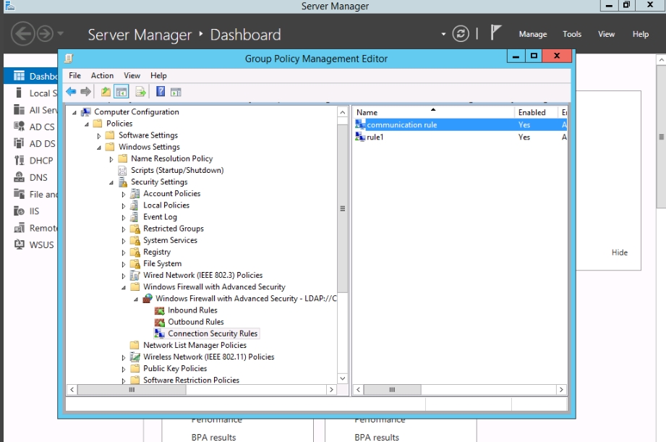Click the Security Settings lock icon
Image resolution: width=666 pixels, height=442 pixels.
coord(123,182)
